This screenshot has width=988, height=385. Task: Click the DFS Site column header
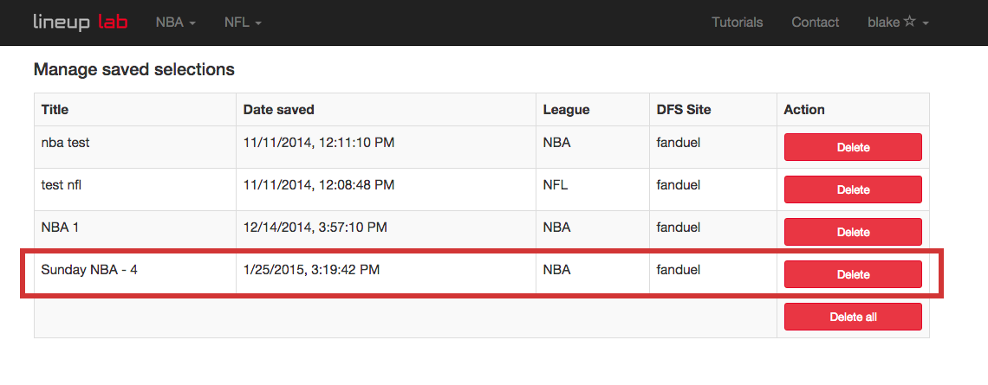pyautogui.click(x=684, y=110)
